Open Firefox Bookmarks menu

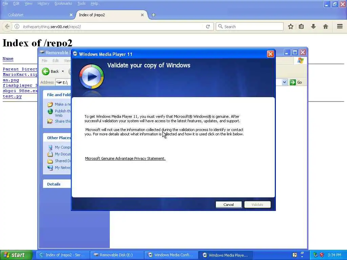63,3
